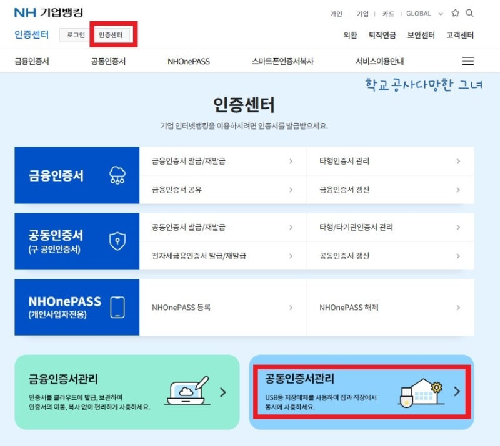Click chevron next to NHOnePASS 해제
This screenshot has height=446, width=500.
458,308
